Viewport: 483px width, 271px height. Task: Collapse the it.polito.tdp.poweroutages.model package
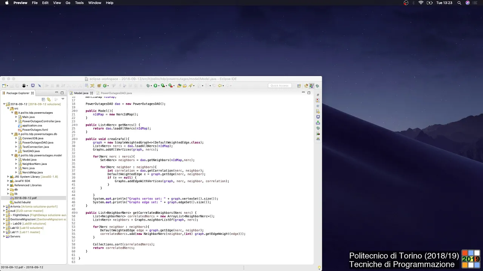pyautogui.click(x=12, y=155)
